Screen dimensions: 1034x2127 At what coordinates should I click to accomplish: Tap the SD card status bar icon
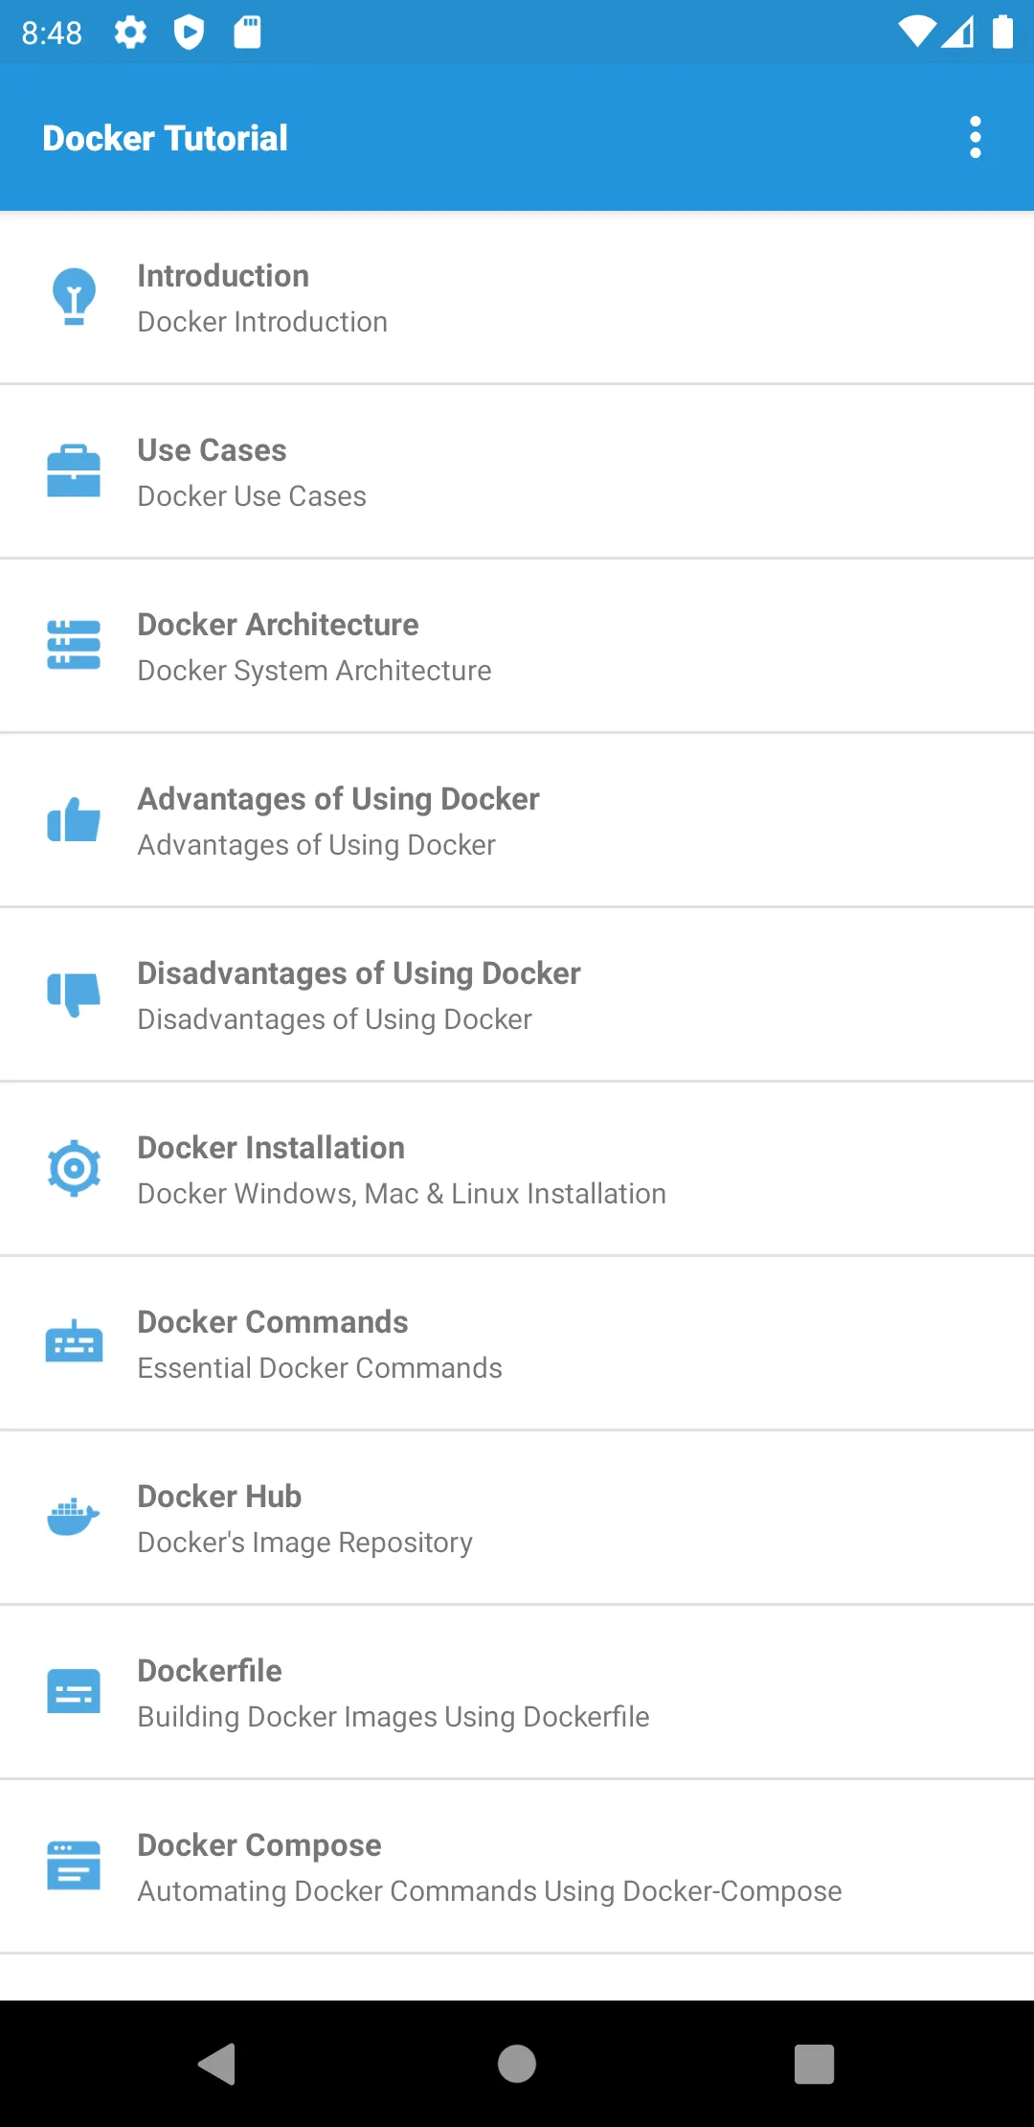tap(247, 33)
